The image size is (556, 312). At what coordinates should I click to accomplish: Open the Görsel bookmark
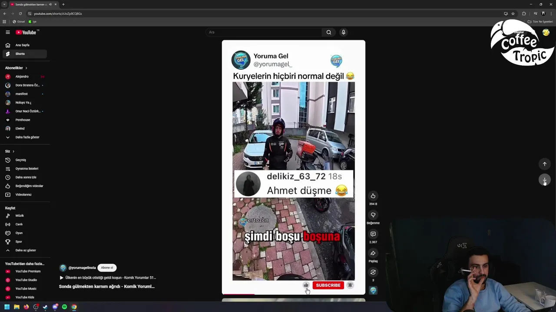click(x=19, y=22)
